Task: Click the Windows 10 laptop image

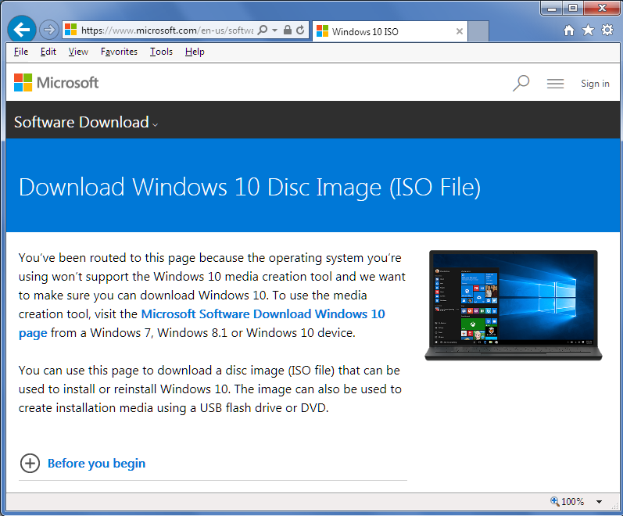Action: tap(514, 306)
